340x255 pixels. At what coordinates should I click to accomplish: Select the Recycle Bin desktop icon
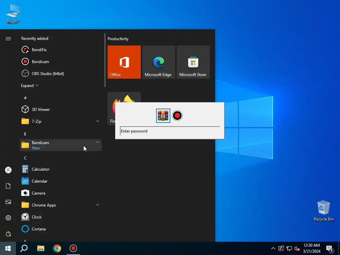click(x=323, y=211)
